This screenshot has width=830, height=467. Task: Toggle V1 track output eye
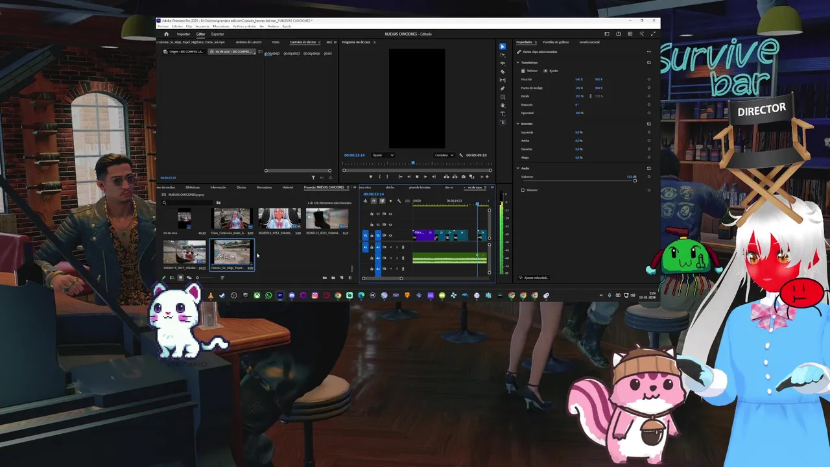390,235
